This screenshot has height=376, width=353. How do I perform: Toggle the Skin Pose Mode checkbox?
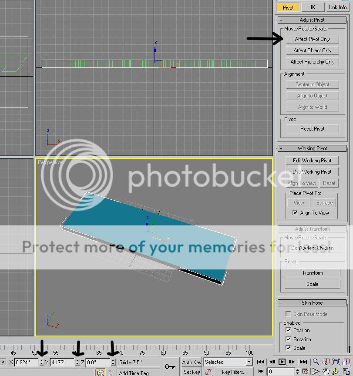(x=288, y=314)
